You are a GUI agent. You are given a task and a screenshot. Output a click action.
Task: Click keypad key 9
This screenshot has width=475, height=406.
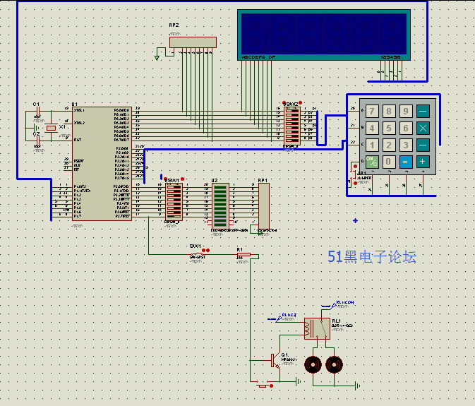click(406, 111)
